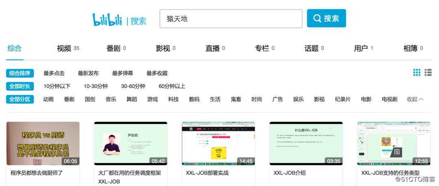Sort by 最多弹幕

coord(123,73)
